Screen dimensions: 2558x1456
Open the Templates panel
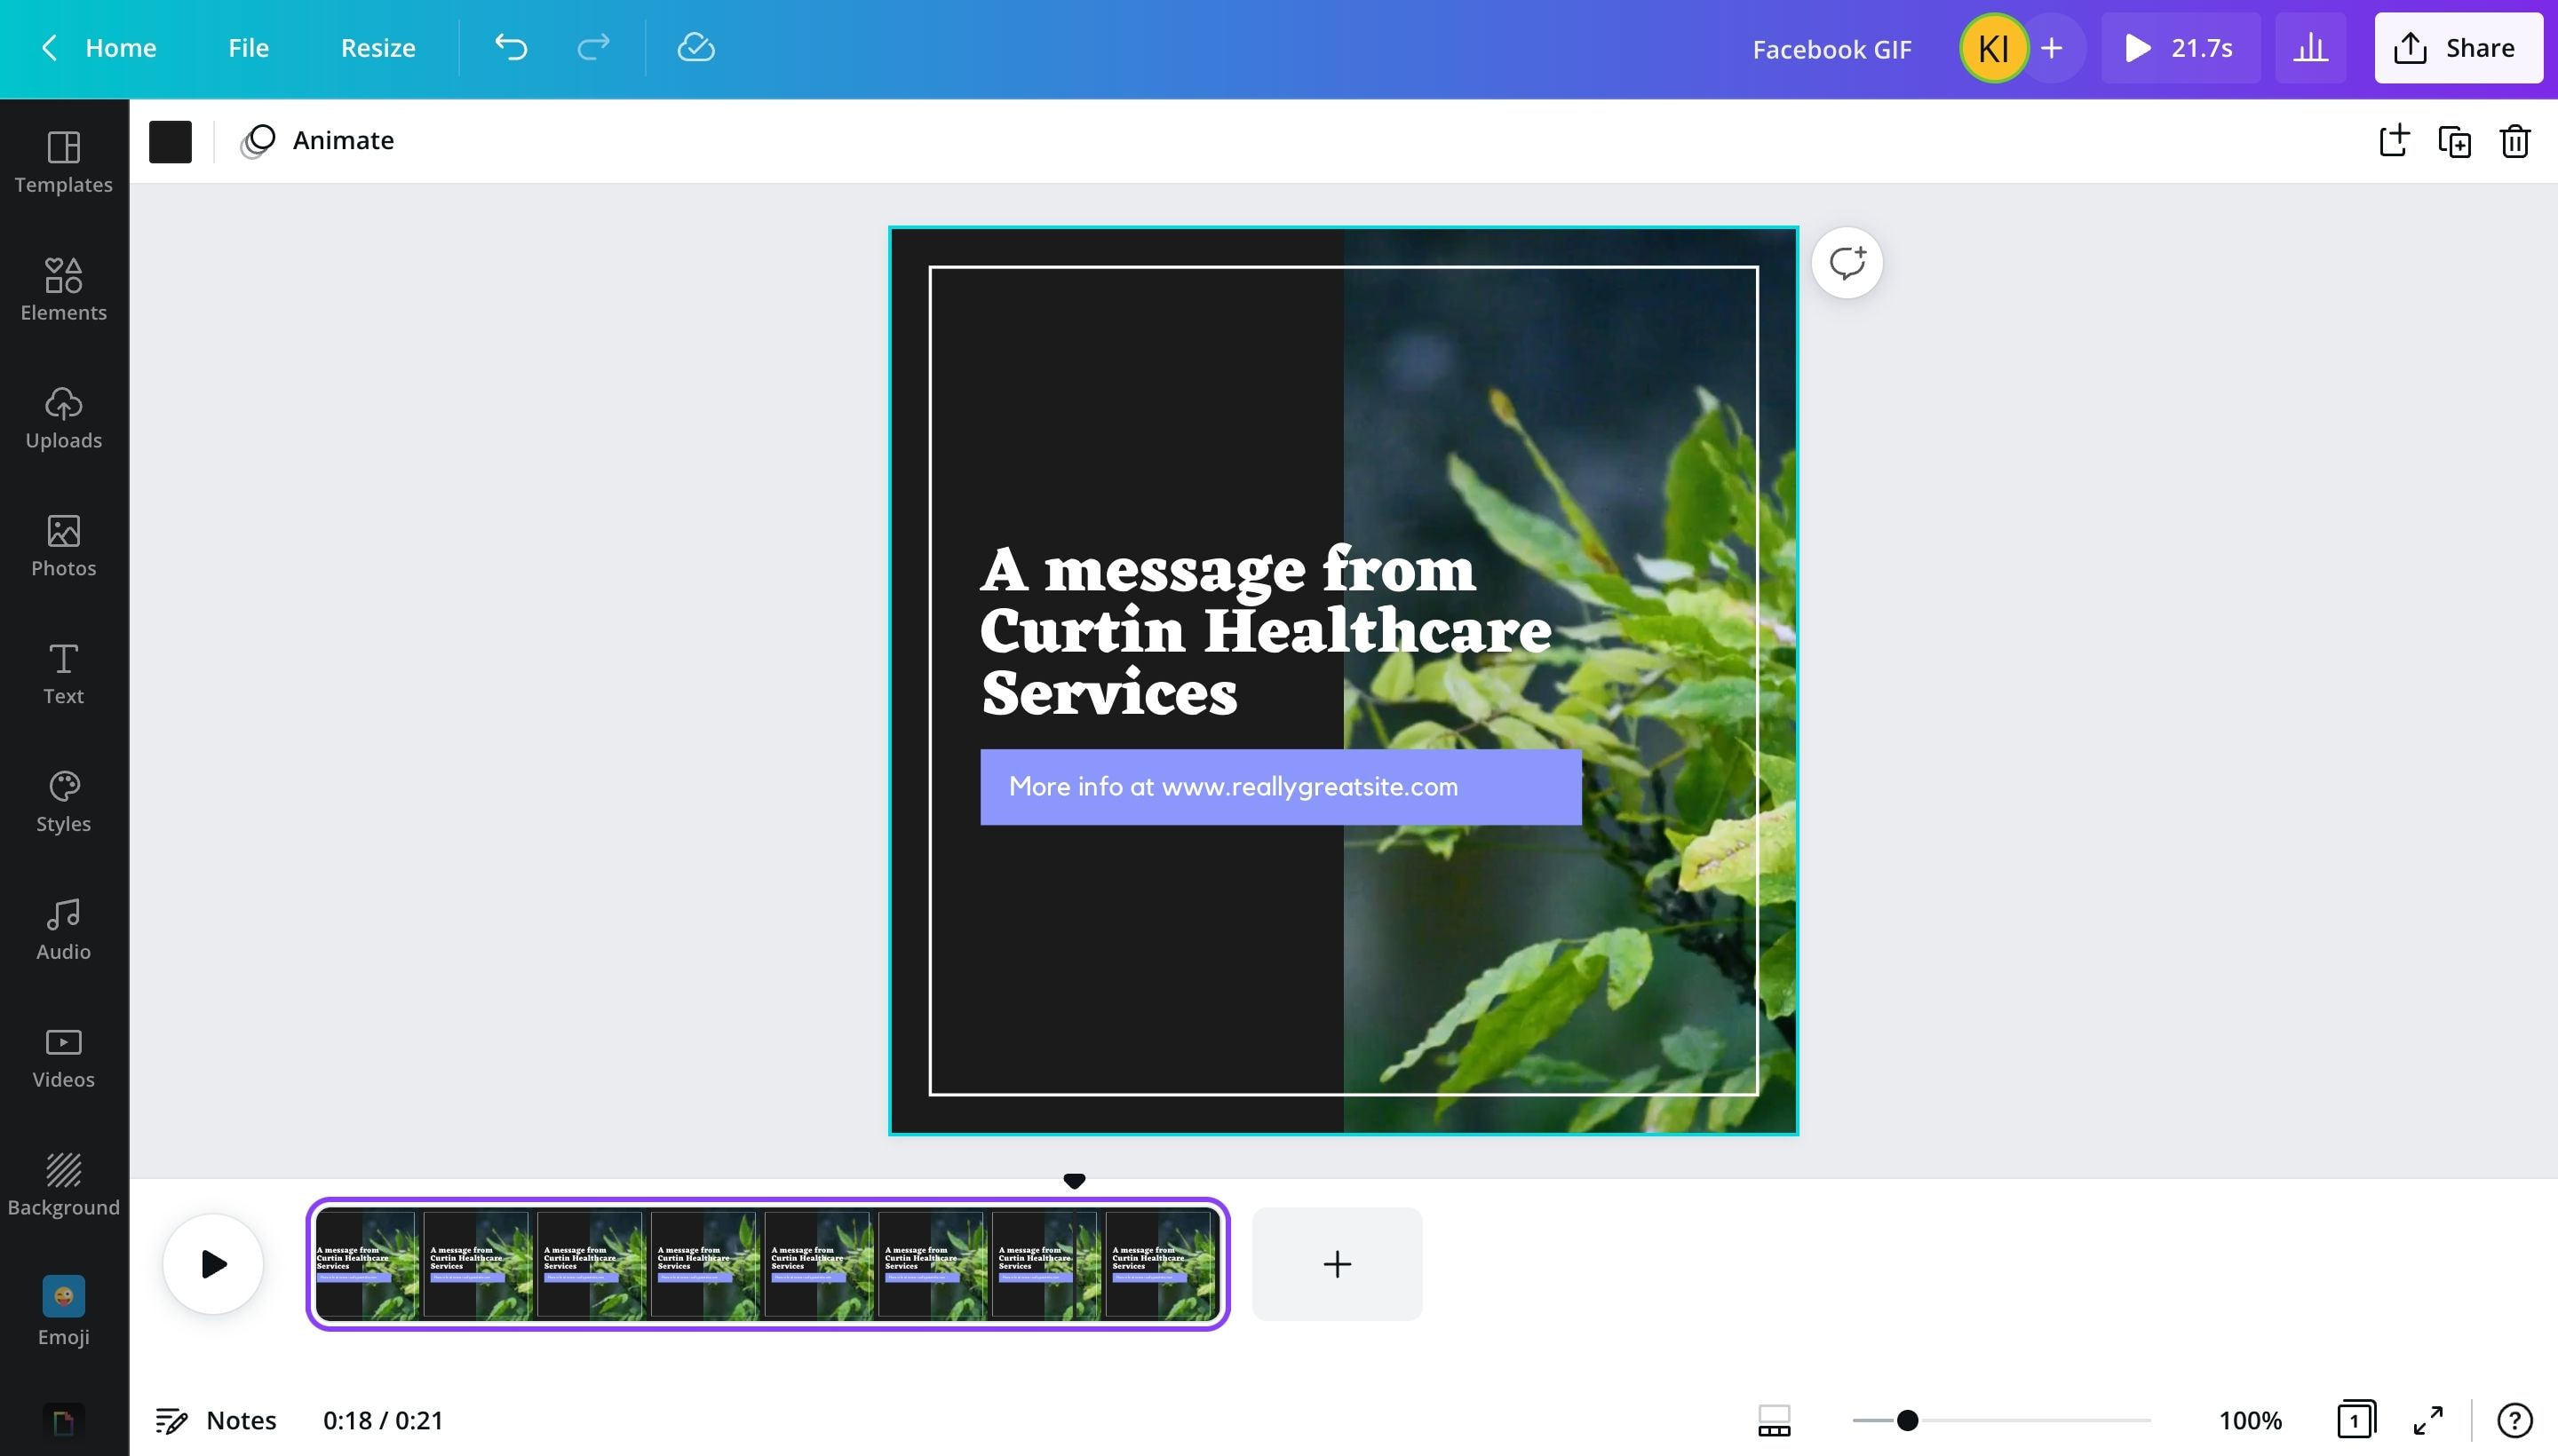[64, 162]
